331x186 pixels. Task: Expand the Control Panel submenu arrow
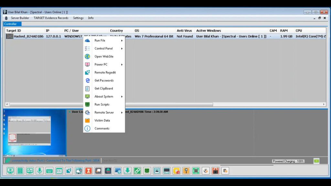tap(122, 48)
